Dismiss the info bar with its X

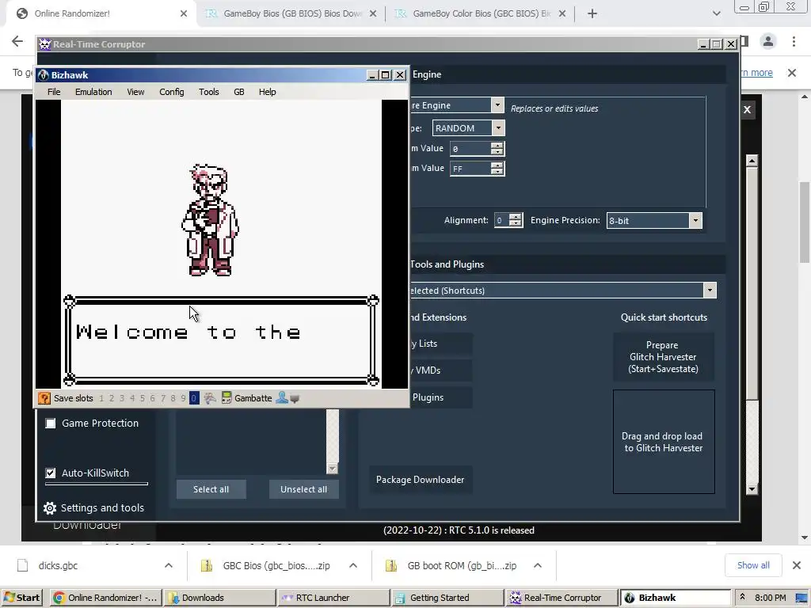tap(792, 73)
